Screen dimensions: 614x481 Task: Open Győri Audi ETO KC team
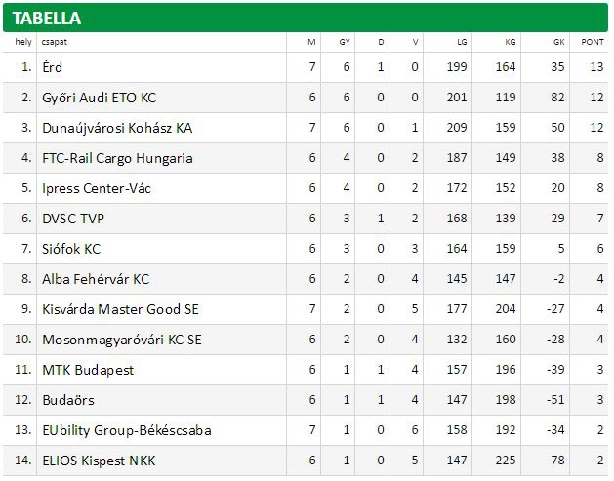click(99, 98)
